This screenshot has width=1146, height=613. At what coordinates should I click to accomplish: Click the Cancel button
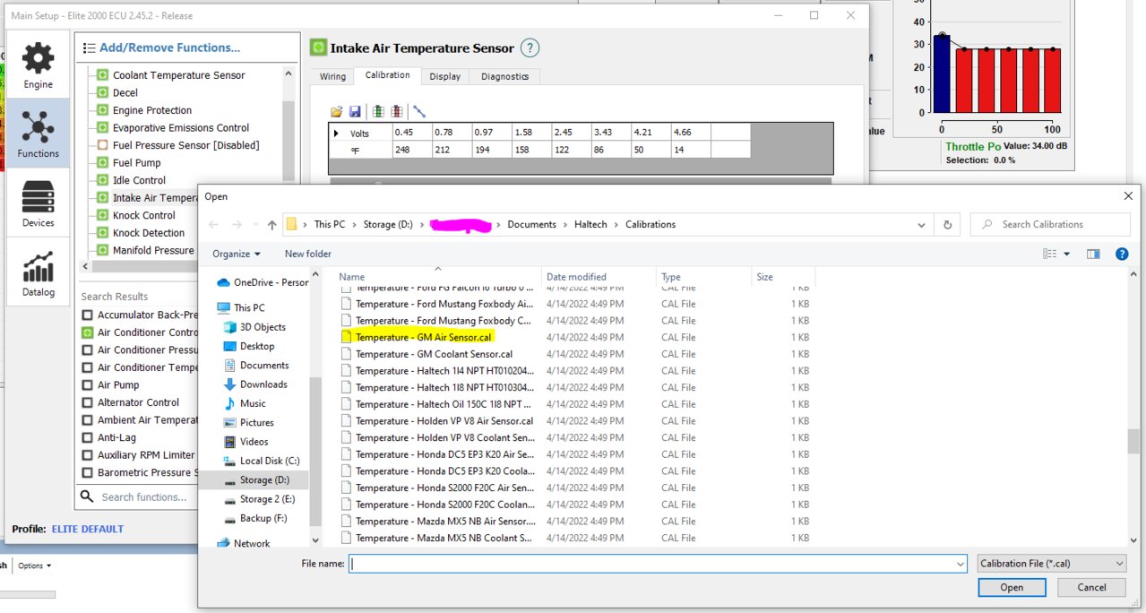point(1091,588)
